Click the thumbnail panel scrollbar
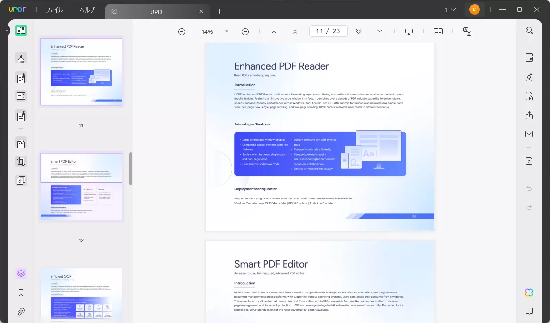Image resolution: width=550 pixels, height=323 pixels. pyautogui.click(x=131, y=168)
